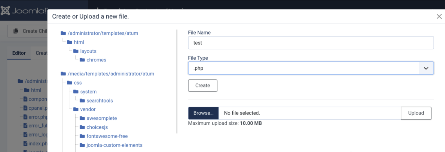Viewport: 445px width, 152px height.
Task: Click the searchtools folder icon
Action: [82, 101]
